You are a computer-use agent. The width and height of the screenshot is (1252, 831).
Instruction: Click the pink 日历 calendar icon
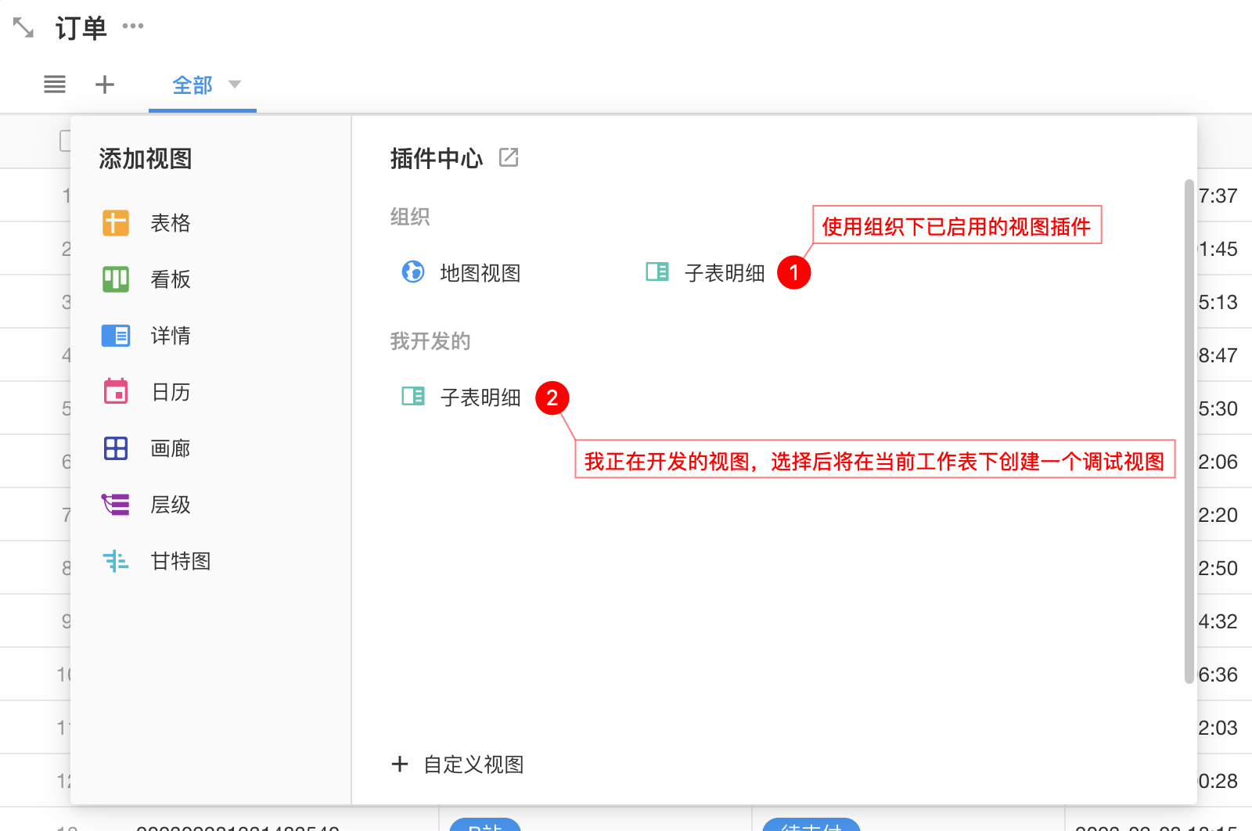point(116,391)
